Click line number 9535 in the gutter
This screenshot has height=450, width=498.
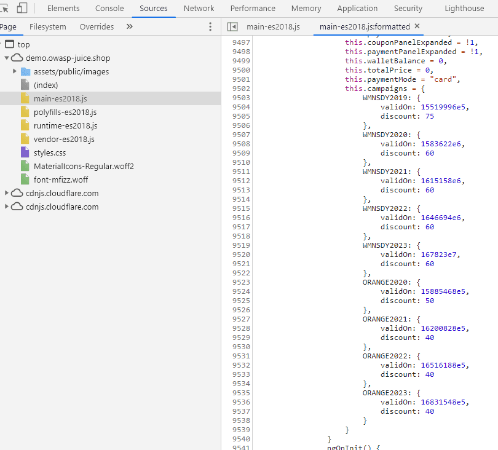tap(241, 393)
